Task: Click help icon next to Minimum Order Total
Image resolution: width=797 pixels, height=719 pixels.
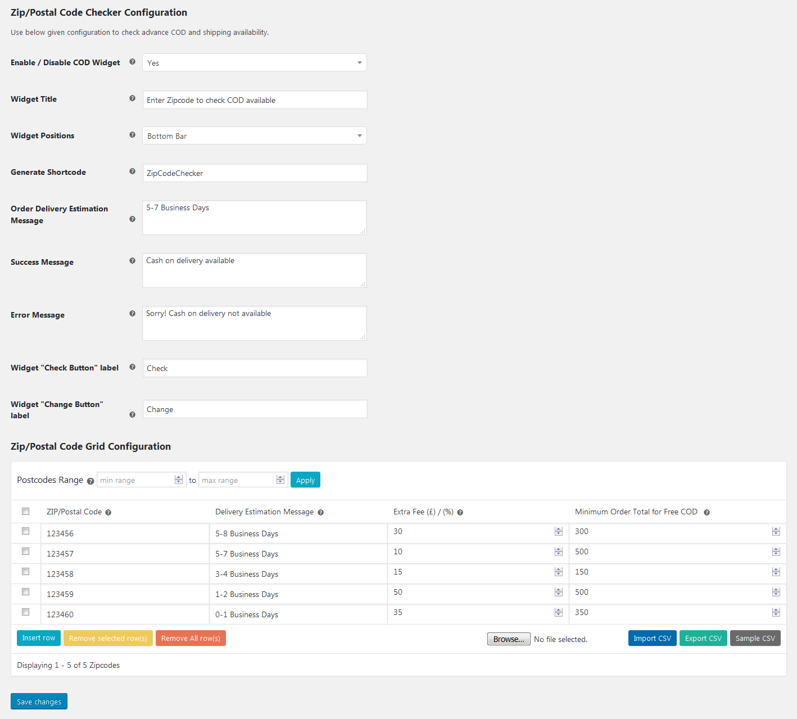Action: click(707, 513)
